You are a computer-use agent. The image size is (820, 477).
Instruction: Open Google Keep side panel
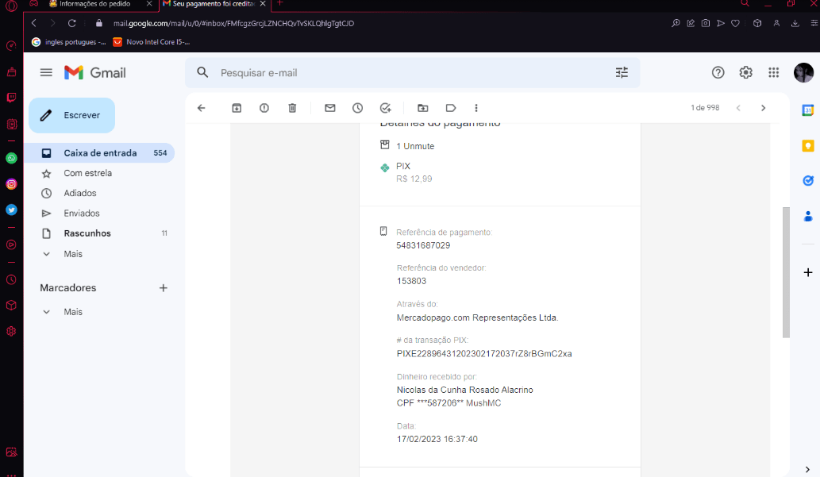(808, 145)
